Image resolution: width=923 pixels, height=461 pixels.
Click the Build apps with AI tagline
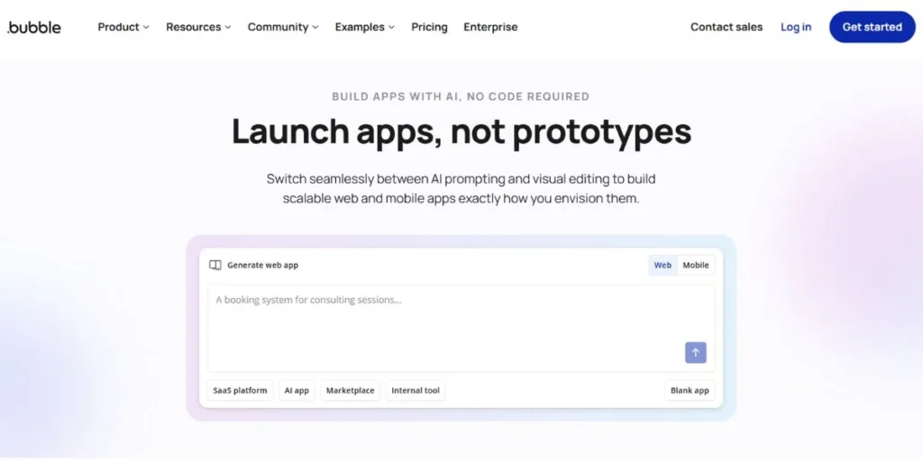pos(461,96)
